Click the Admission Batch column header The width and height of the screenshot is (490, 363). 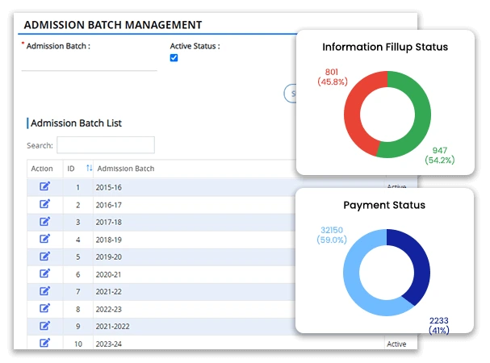[x=125, y=169]
